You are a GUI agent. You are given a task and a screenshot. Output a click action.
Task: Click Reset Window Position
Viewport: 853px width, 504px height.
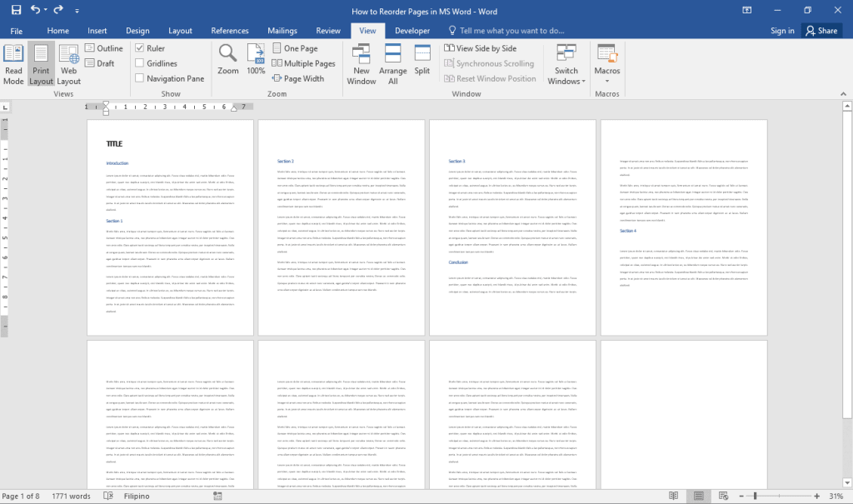[x=490, y=78]
